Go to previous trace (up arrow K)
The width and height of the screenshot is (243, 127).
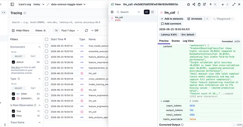(x=213, y=4)
